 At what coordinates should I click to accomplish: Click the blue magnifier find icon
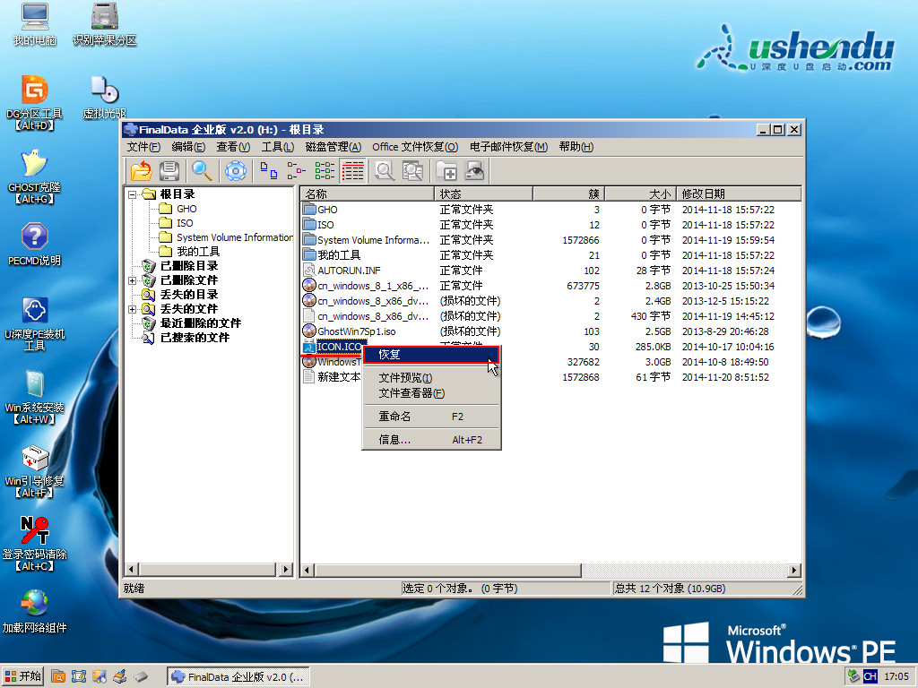coord(202,171)
